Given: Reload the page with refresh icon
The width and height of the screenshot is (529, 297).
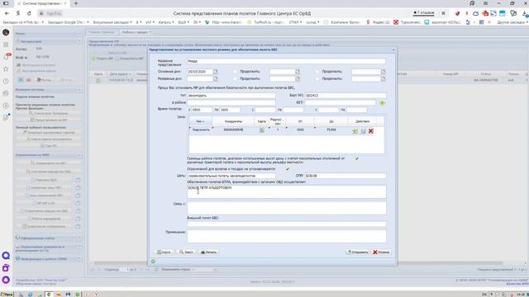Looking at the screenshot, I should [x=30, y=13].
